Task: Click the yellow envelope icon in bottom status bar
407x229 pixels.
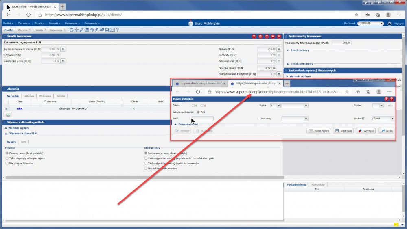Action: point(396,225)
